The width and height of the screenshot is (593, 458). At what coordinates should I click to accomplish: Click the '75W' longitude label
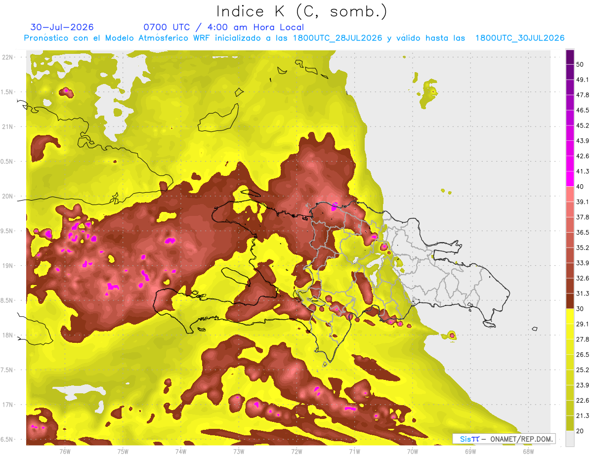[x=123, y=451]
